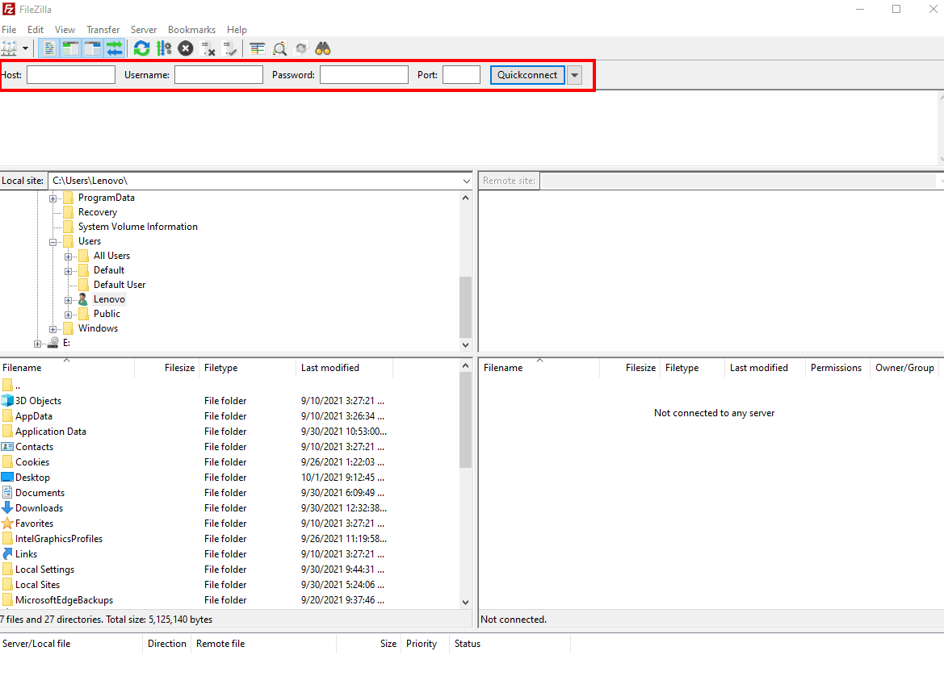Toggle remote directory tree display
The width and height of the screenshot is (944, 676).
93,48
